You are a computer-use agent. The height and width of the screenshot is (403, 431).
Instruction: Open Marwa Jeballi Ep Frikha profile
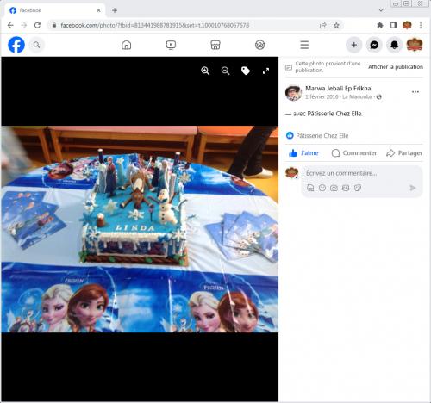(x=338, y=89)
